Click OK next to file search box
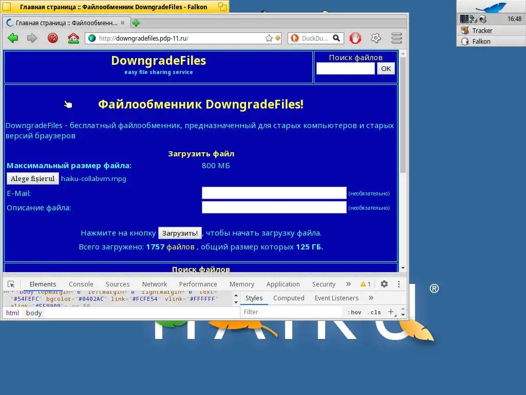The image size is (526, 395). (x=386, y=68)
